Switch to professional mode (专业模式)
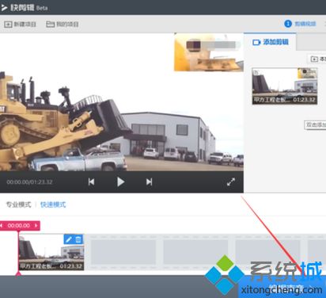Image resolution: width=326 pixels, height=298 pixels. point(18,204)
